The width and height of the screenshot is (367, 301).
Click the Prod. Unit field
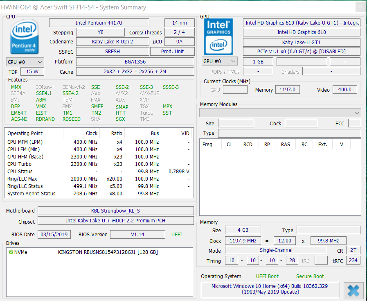click(172, 52)
